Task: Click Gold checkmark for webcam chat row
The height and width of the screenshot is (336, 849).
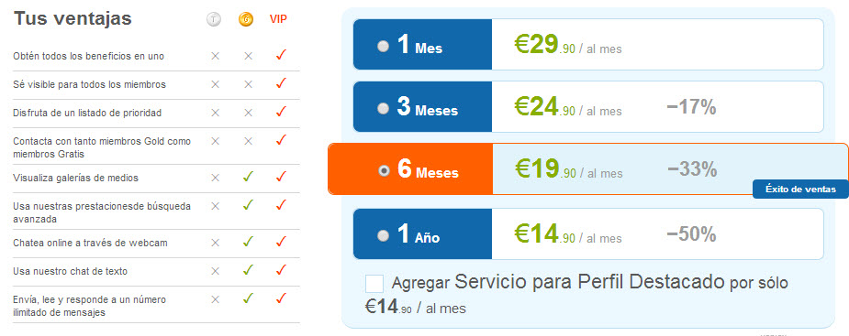Action: point(248,242)
